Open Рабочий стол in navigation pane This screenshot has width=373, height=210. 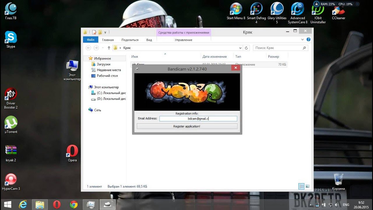[107, 76]
